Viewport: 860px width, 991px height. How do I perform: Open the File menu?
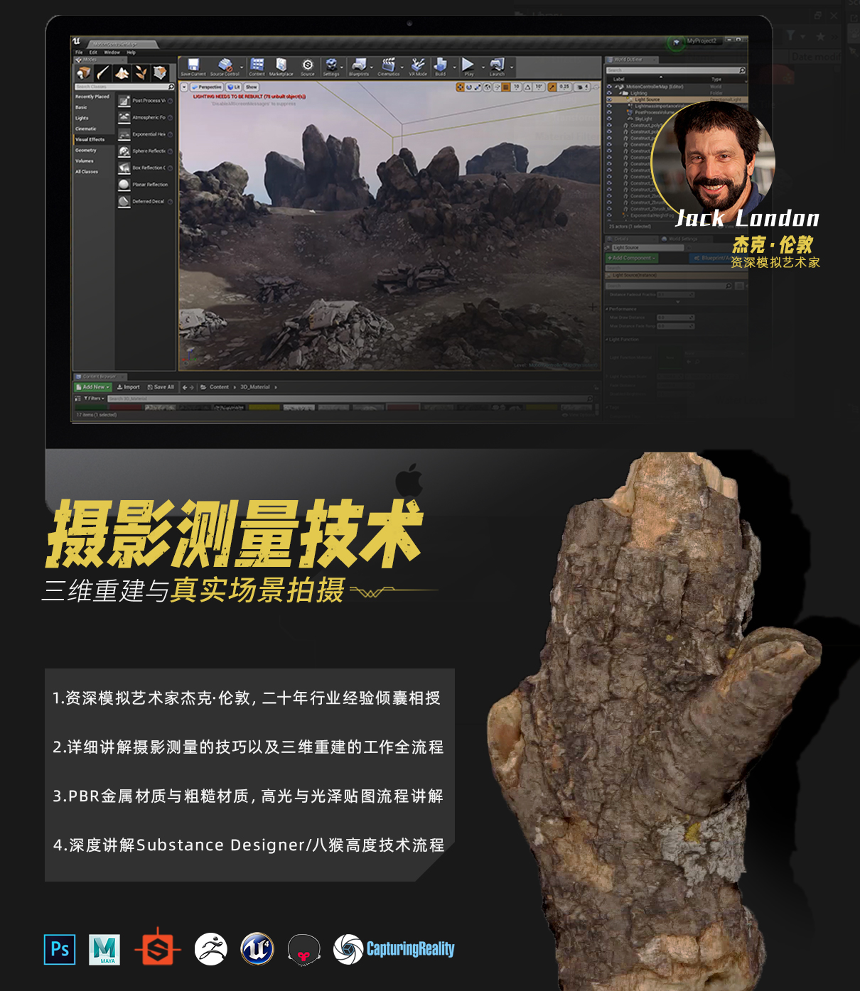[79, 53]
